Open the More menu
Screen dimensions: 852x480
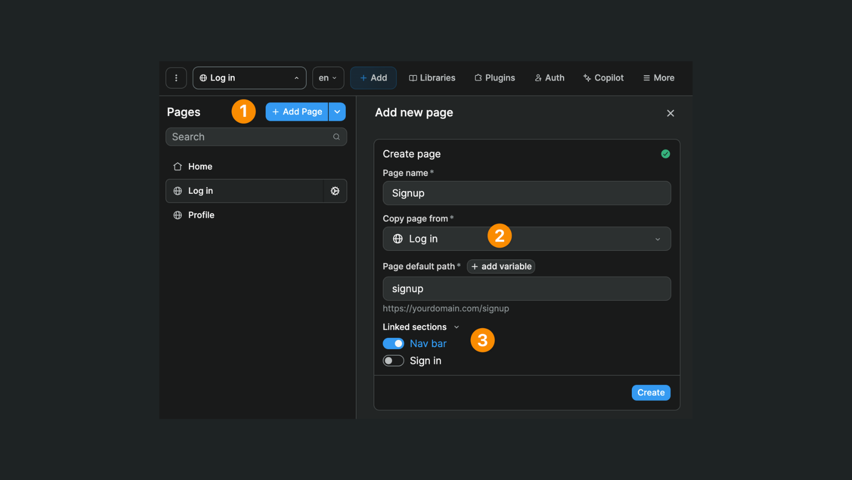658,78
